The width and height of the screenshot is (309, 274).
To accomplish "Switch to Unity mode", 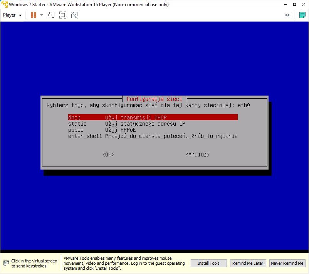I will (x=74, y=15).
